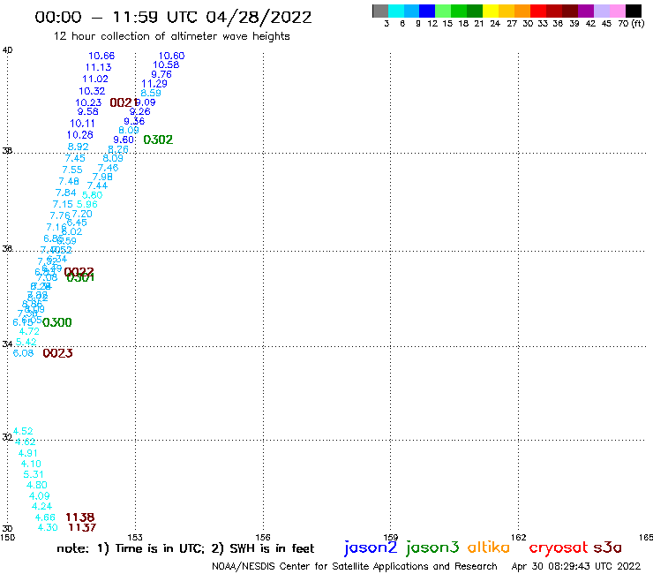
Task: Select the s3a satellite legend label
Action: tap(607, 548)
